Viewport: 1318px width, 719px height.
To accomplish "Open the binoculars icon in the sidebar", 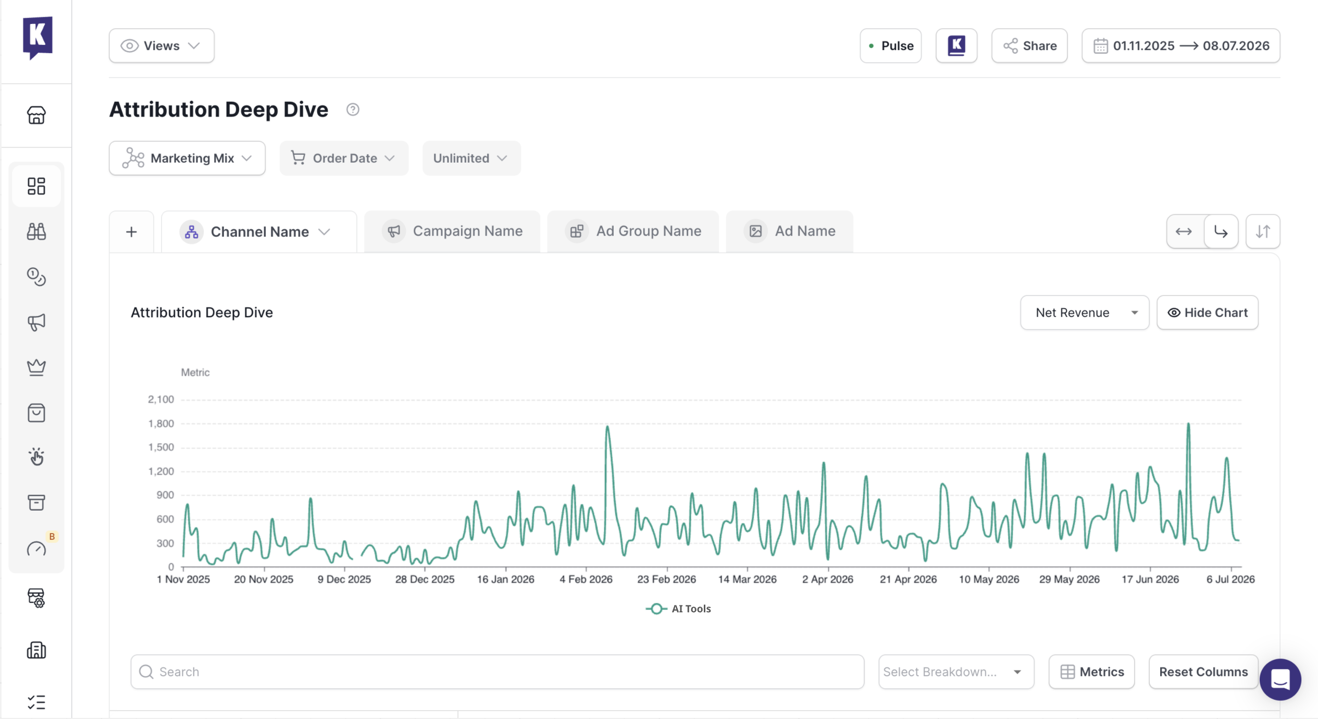I will click(36, 231).
